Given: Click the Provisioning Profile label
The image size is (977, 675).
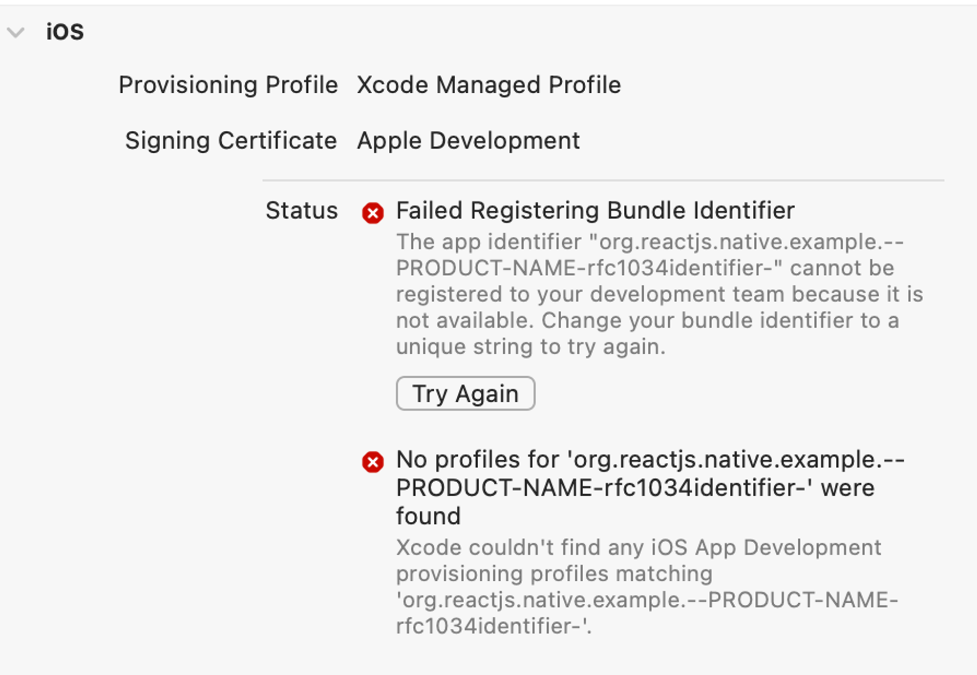Looking at the screenshot, I should (228, 85).
